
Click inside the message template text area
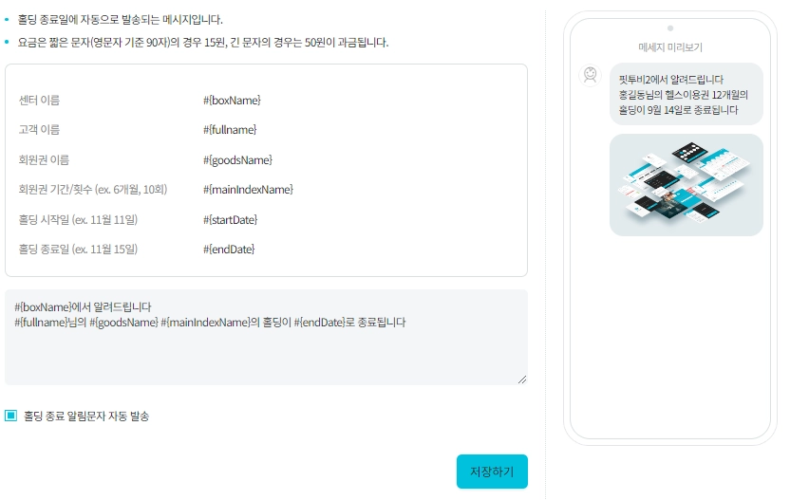point(266,337)
